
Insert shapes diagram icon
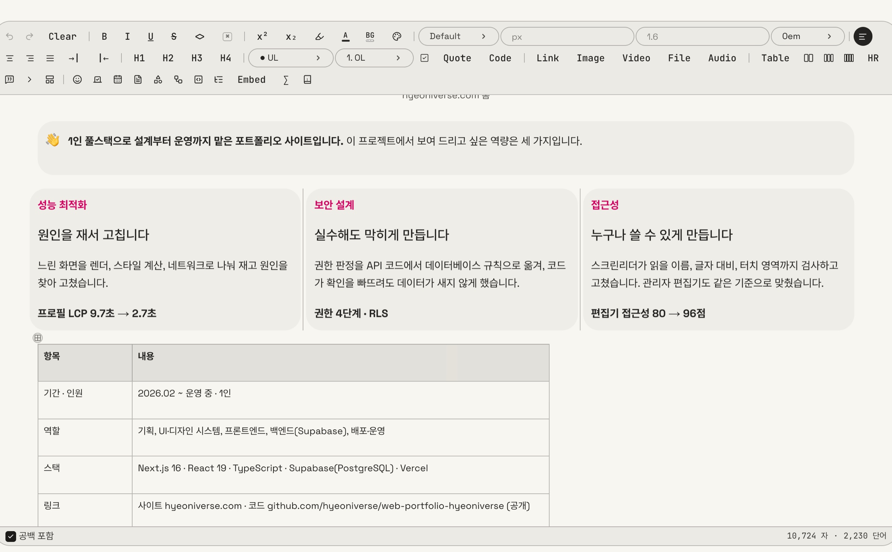(158, 80)
